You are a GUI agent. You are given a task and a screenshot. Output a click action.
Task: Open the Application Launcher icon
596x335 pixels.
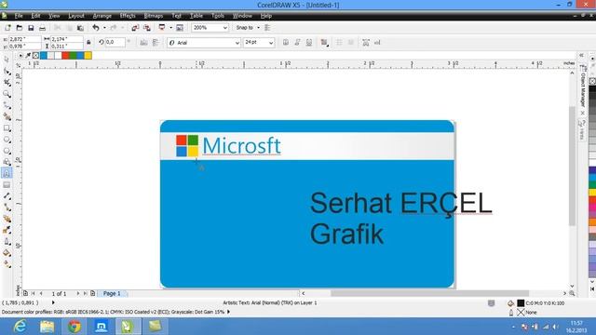tap(162, 27)
